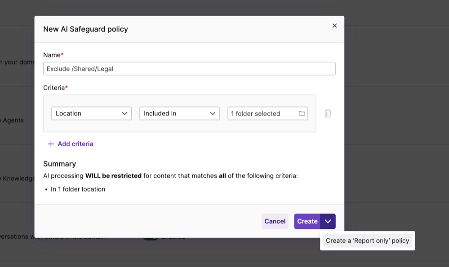Click the Add criteria link text
Screen dimensions: 449x267
[x=75, y=144]
